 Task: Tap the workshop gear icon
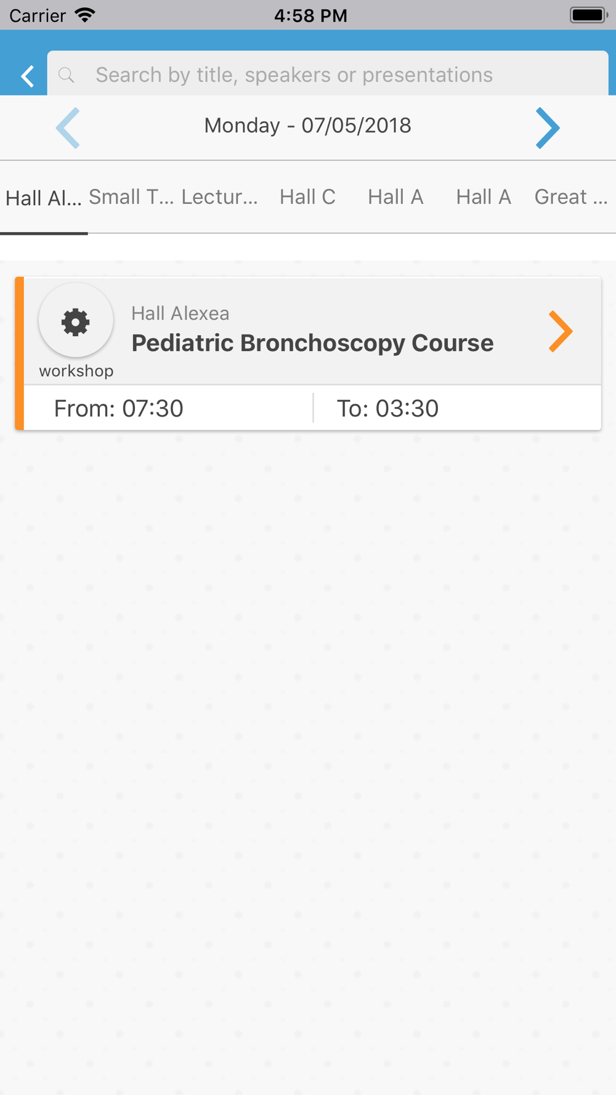(x=76, y=321)
